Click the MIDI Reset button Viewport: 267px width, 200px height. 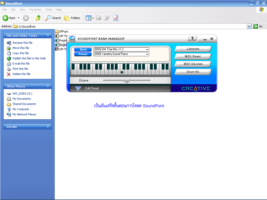tap(193, 56)
